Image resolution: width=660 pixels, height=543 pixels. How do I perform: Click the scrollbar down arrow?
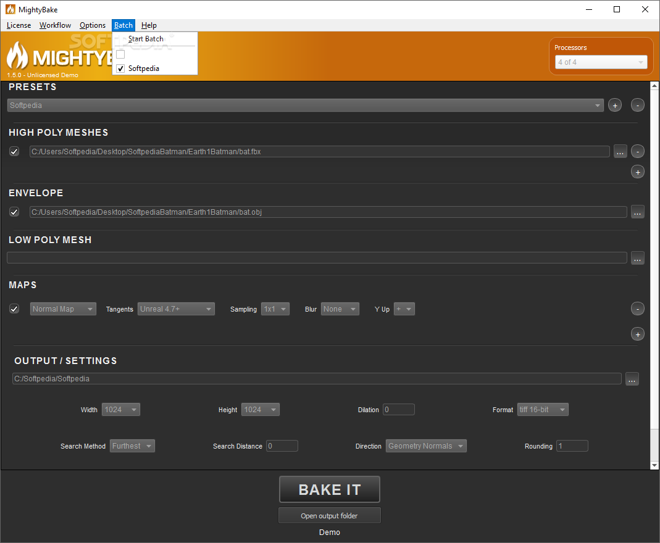click(x=654, y=465)
